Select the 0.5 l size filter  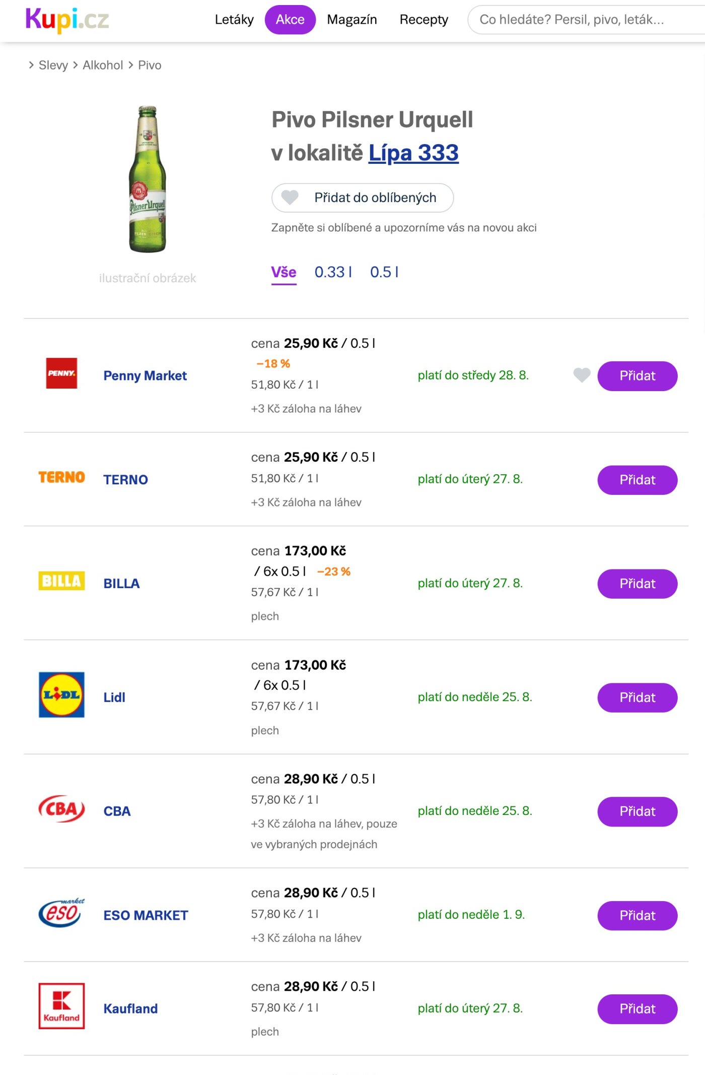pyautogui.click(x=384, y=272)
